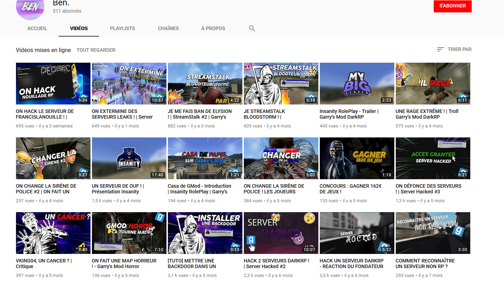504x289 pixels.
Task: Click the 'Vidéos mises en ligne' heading
Action: click(x=43, y=50)
